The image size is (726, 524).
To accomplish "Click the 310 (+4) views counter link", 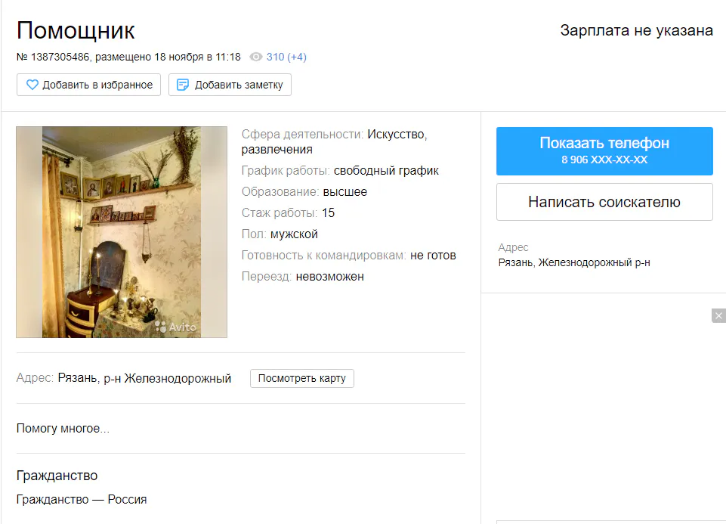I will click(286, 57).
